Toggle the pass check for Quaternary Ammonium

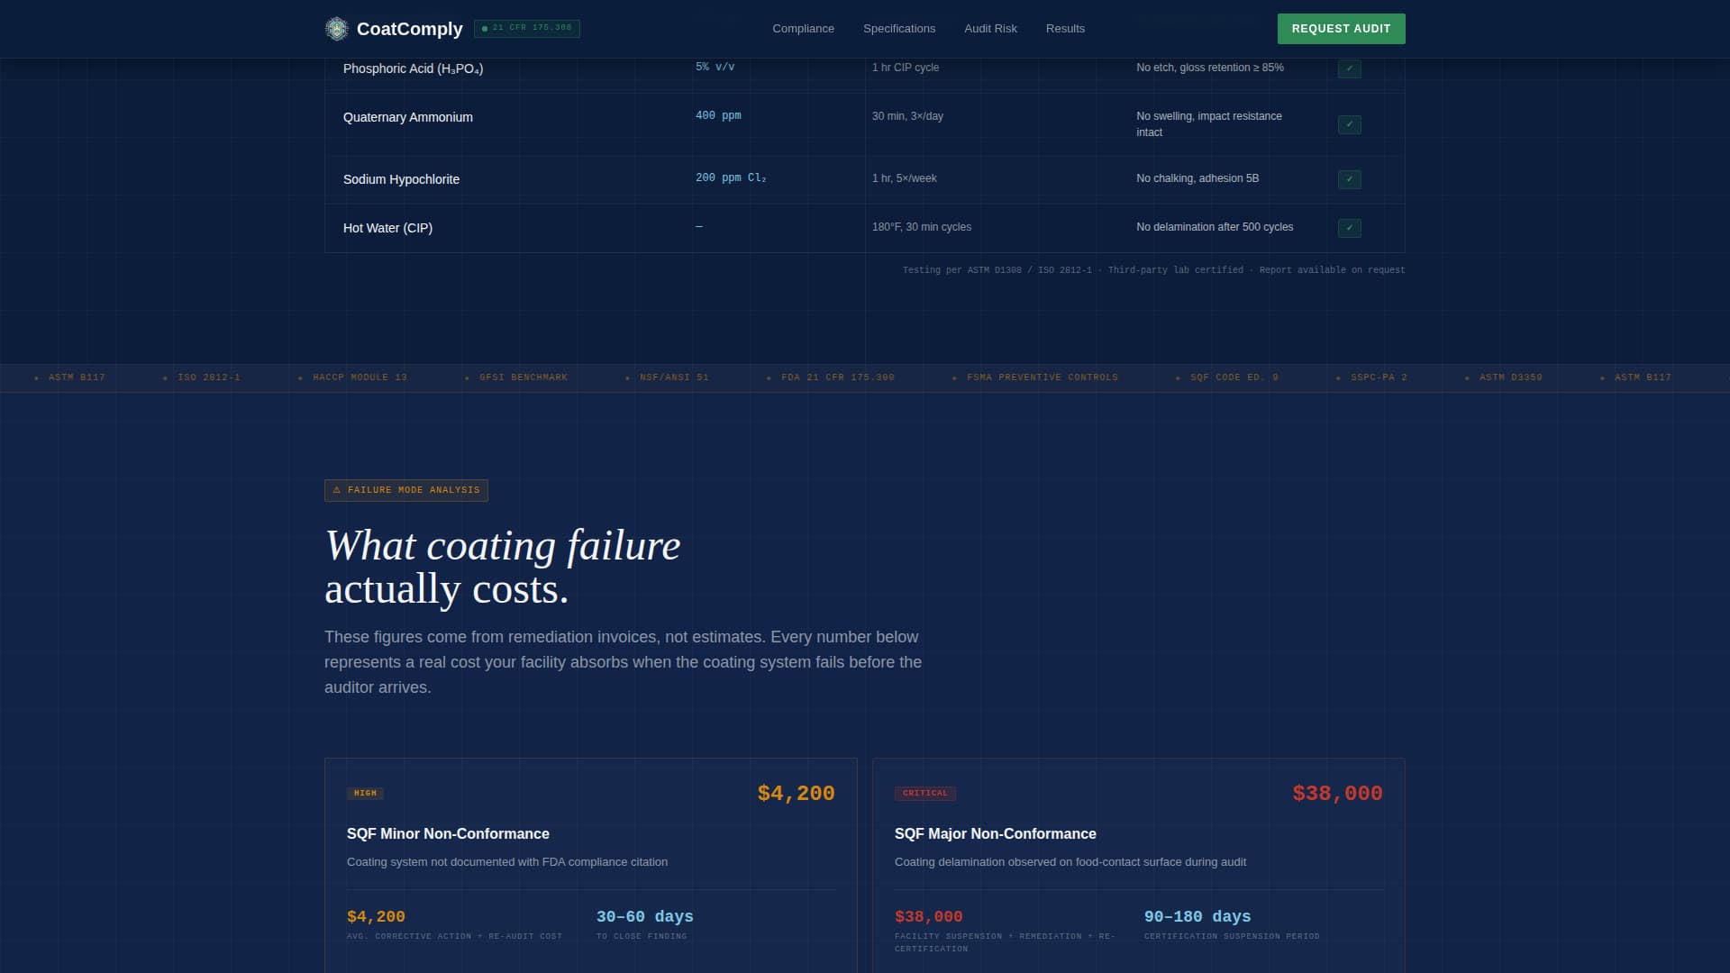1349,124
